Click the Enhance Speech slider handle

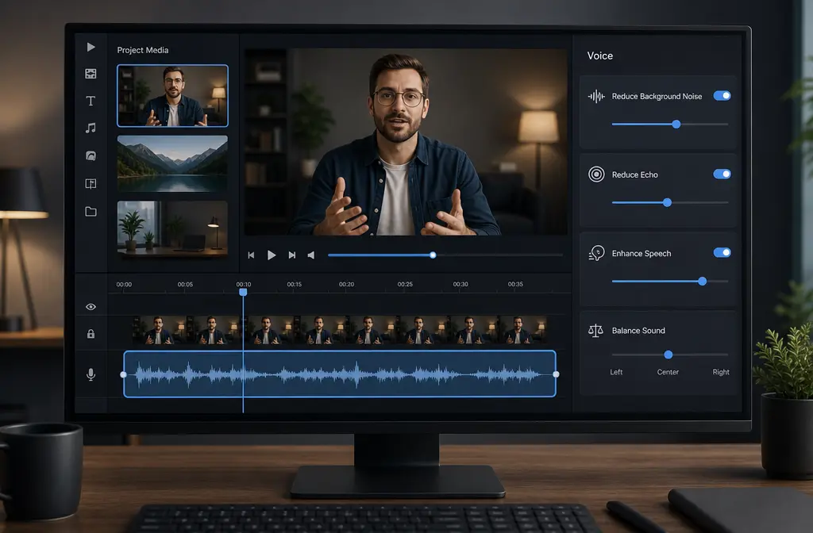pyautogui.click(x=703, y=282)
